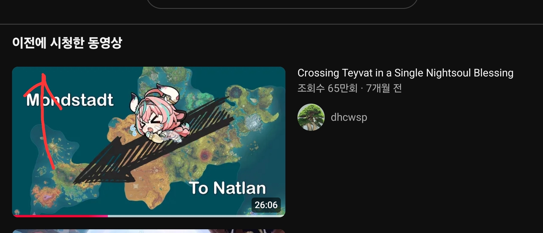The image size is (543, 233).
Task: Click the 26:06 duration badge
Action: tap(266, 205)
